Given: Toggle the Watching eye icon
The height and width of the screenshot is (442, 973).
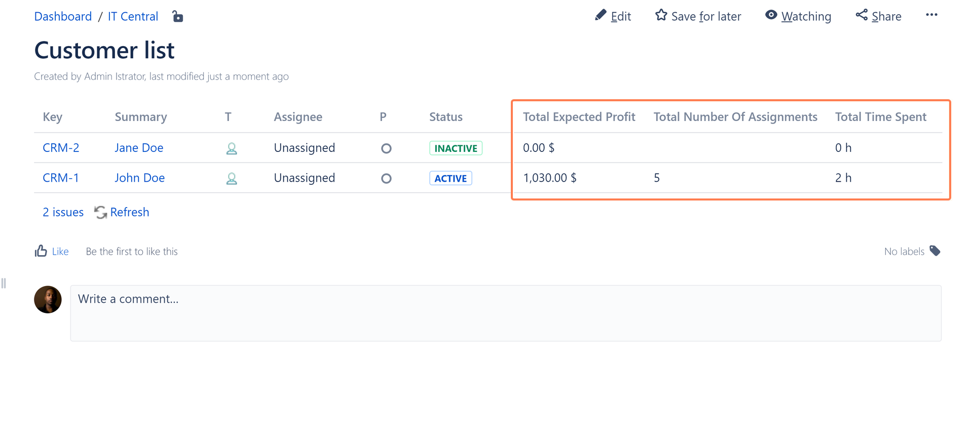Looking at the screenshot, I should click(x=771, y=16).
